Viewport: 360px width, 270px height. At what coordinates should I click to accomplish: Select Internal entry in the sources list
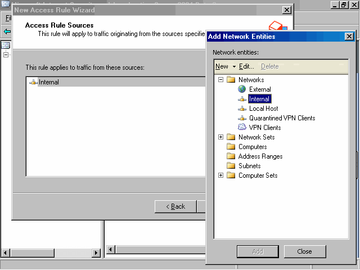(48, 82)
